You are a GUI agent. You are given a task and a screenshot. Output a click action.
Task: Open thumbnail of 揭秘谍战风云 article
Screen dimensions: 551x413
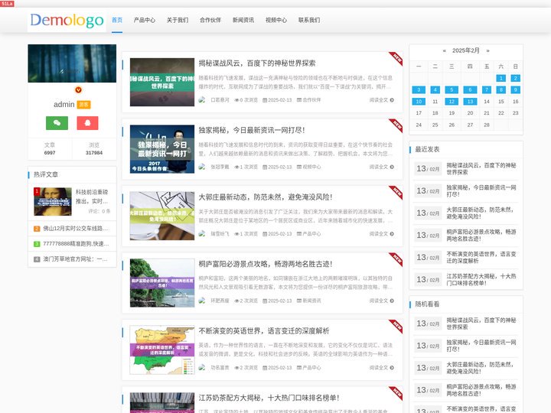[162, 82]
